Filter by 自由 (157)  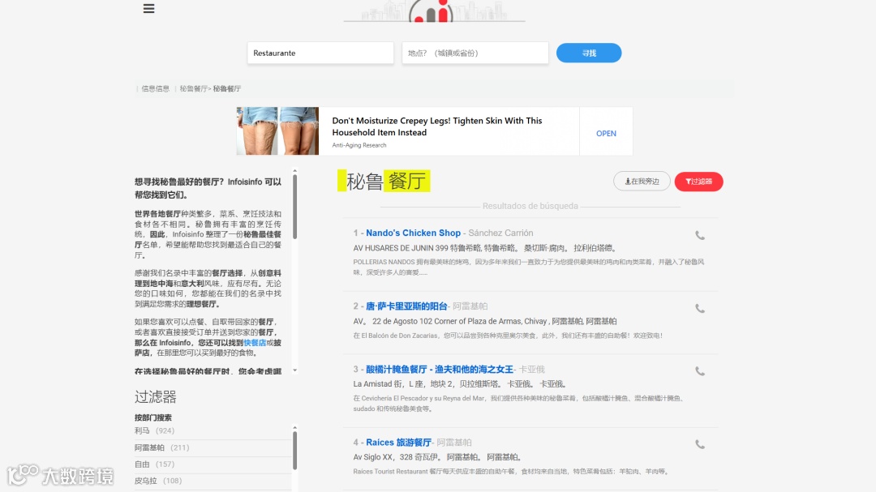(155, 464)
